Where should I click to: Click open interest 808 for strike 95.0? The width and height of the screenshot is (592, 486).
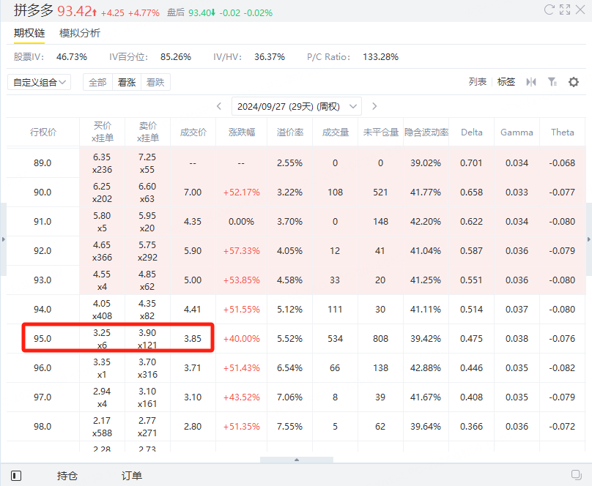tap(380, 339)
